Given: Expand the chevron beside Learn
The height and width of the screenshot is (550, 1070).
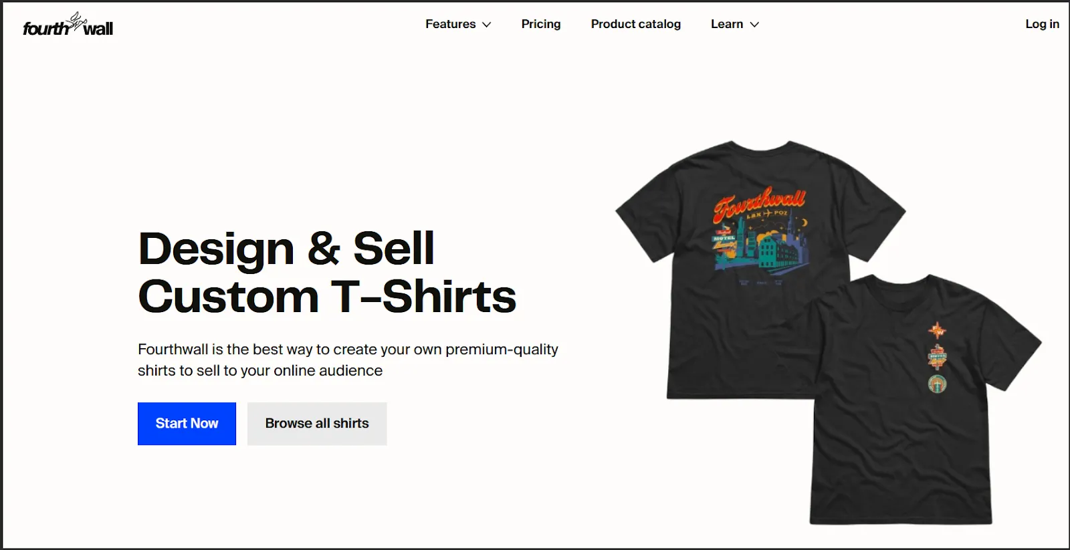Looking at the screenshot, I should coord(754,25).
